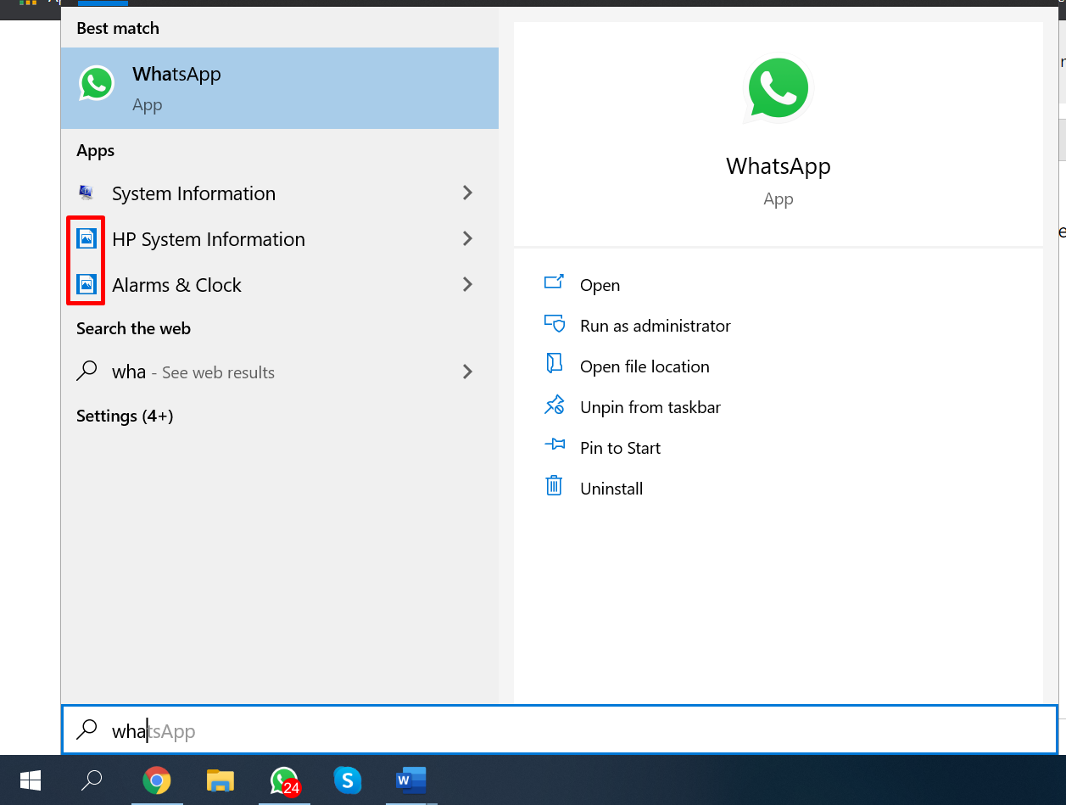The image size is (1066, 805).
Task: Click the magnifier icon beside 'wha' web result
Action: pos(87,372)
